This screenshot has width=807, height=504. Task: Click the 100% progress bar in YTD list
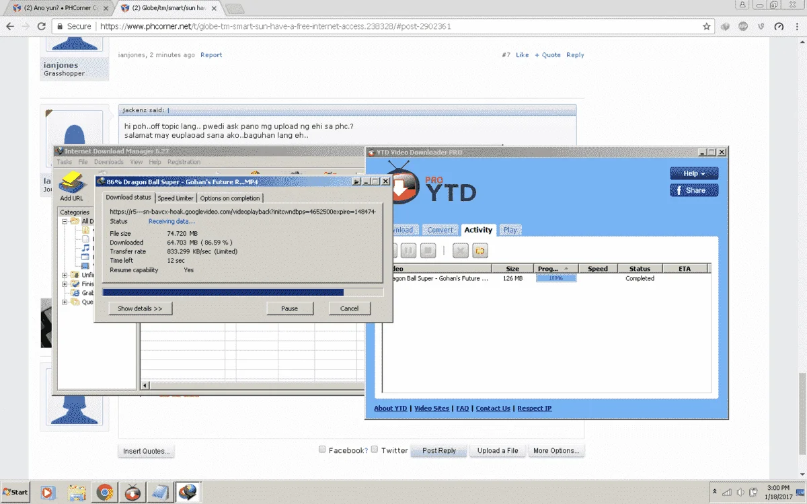[555, 278]
